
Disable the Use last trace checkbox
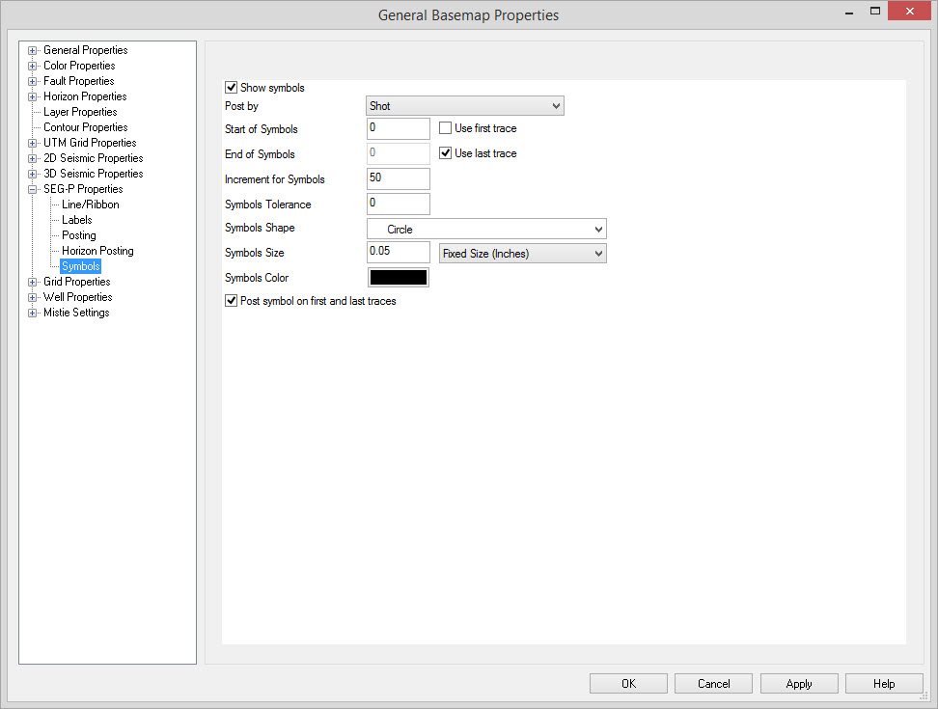(x=446, y=153)
